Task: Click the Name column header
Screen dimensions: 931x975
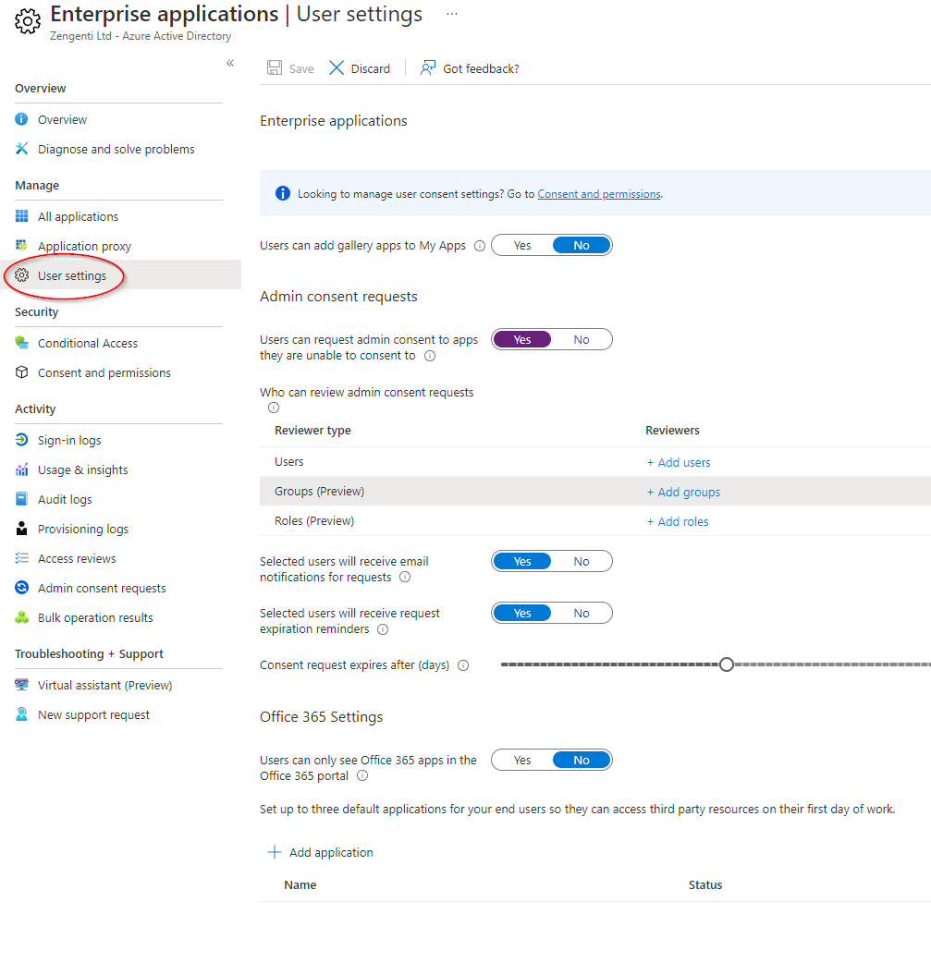Action: pyautogui.click(x=300, y=884)
